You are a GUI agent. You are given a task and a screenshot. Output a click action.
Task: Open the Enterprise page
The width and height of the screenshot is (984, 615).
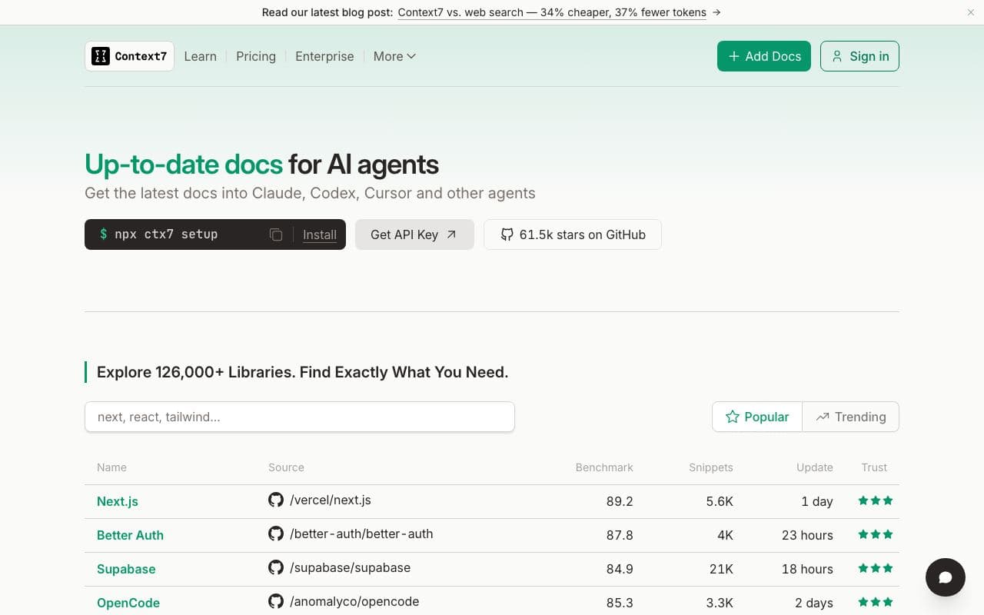324,56
